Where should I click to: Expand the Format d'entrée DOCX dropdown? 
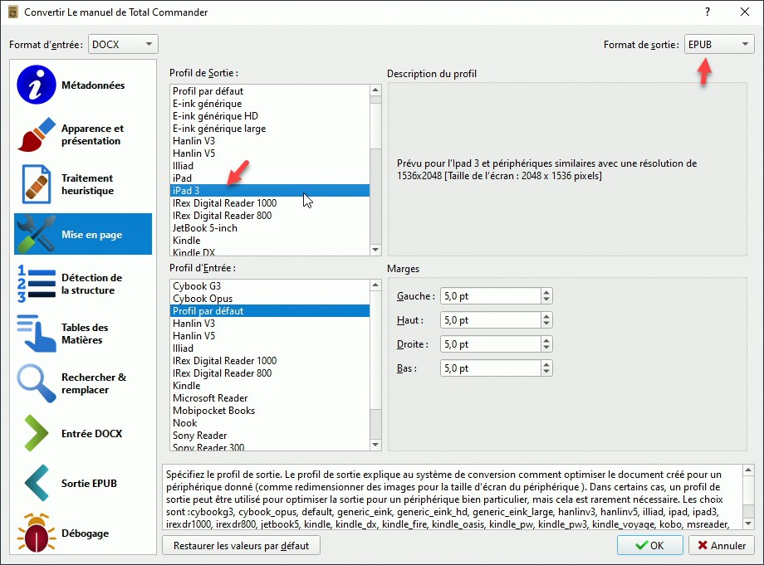pyautogui.click(x=123, y=44)
